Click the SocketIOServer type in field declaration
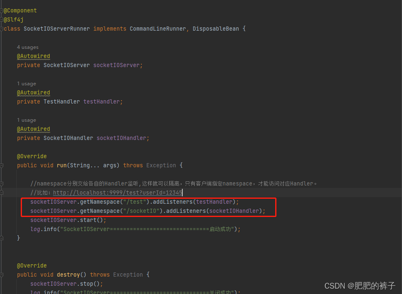The image size is (402, 294). coord(67,65)
